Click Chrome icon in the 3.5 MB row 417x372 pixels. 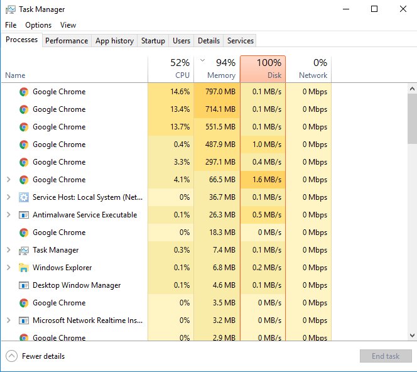[x=24, y=303]
